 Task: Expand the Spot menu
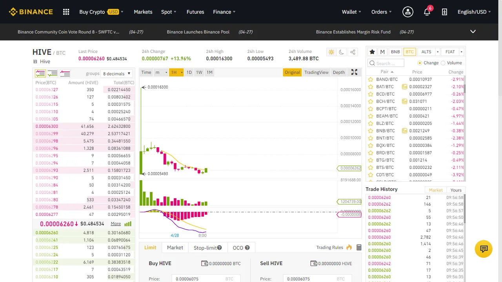[x=169, y=12]
